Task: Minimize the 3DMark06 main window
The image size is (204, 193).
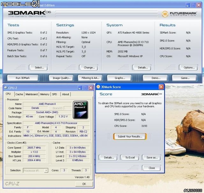Action: tap(187, 5)
